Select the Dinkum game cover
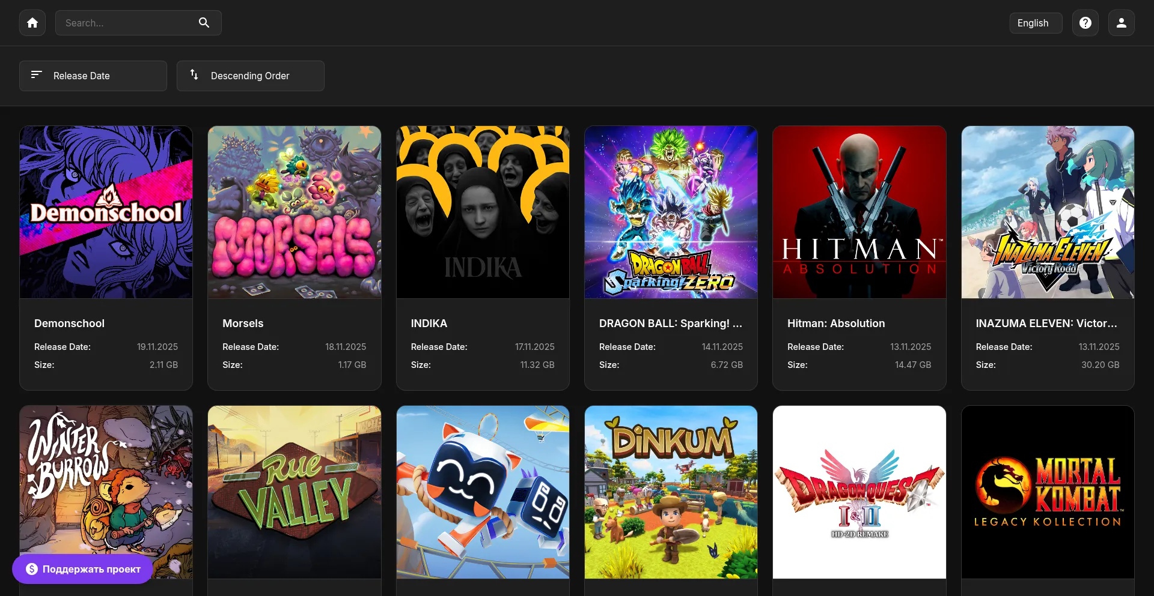 (671, 492)
